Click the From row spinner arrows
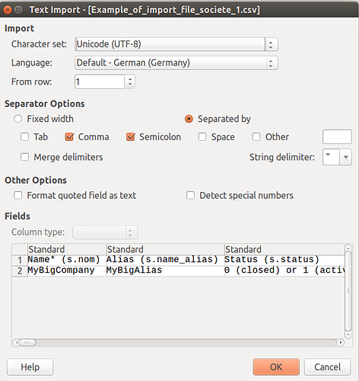This screenshot has height=381, width=359. 130,82
